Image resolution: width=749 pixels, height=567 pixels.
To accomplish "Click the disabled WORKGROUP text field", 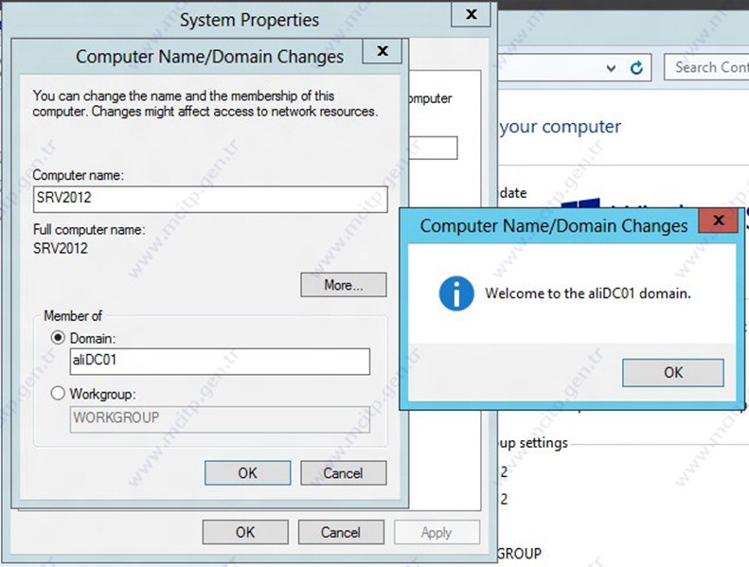I will [220, 419].
